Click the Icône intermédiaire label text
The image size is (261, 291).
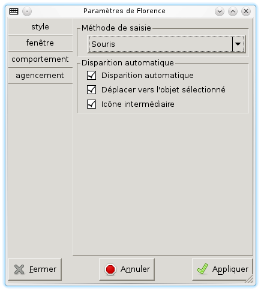pyautogui.click(x=138, y=104)
